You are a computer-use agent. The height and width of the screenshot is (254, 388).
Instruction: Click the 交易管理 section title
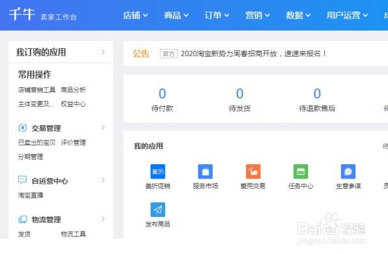click(46, 128)
